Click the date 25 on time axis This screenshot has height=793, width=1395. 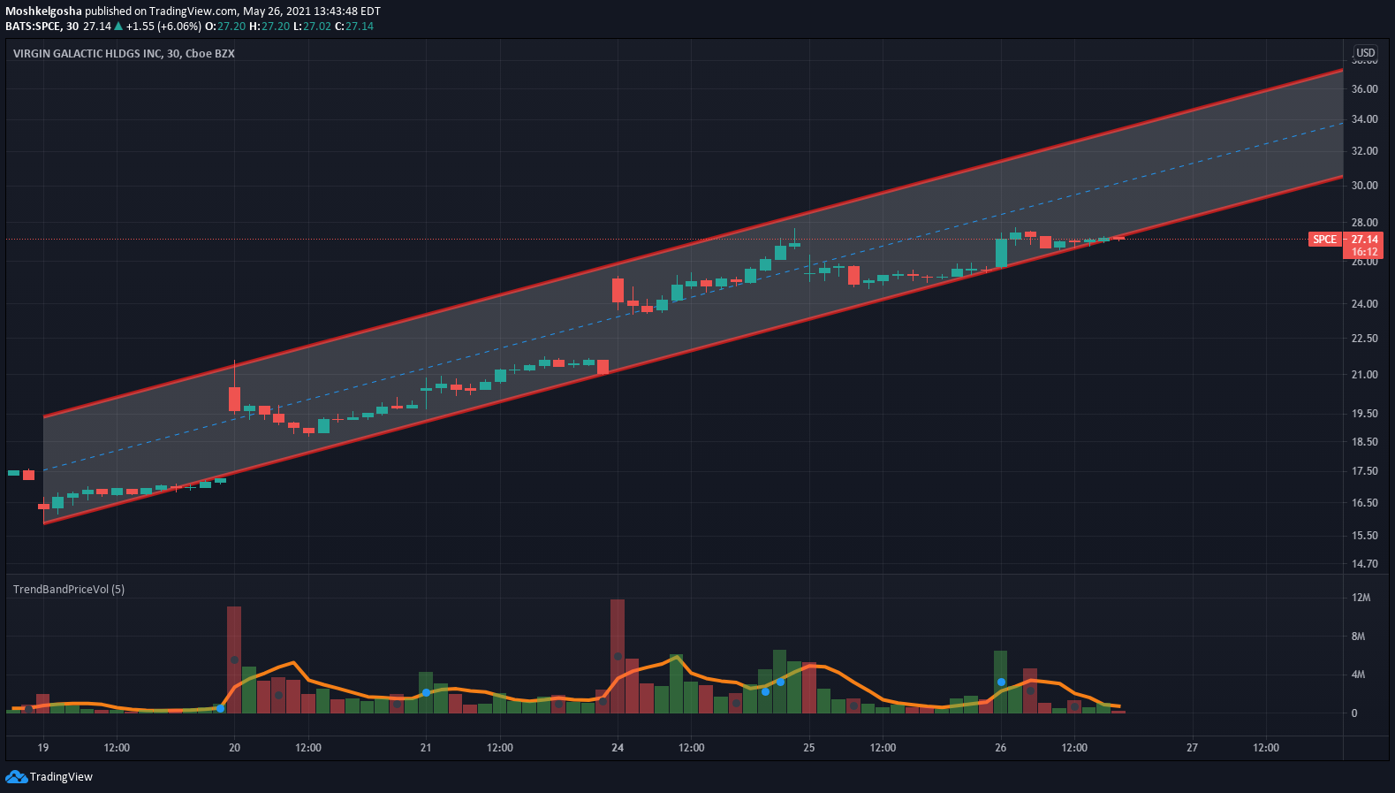(809, 748)
